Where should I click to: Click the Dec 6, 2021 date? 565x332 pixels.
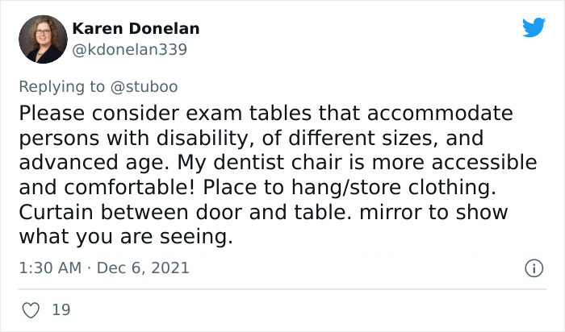[144, 268]
